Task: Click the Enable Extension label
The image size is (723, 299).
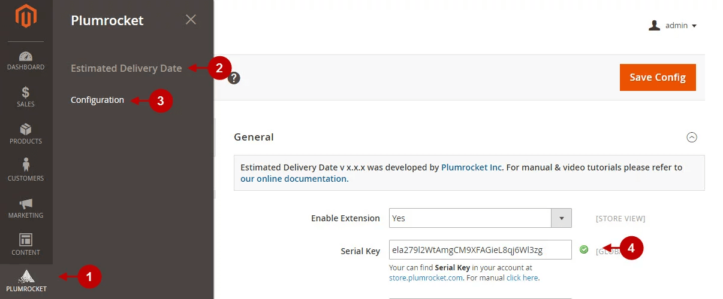Action: click(345, 218)
